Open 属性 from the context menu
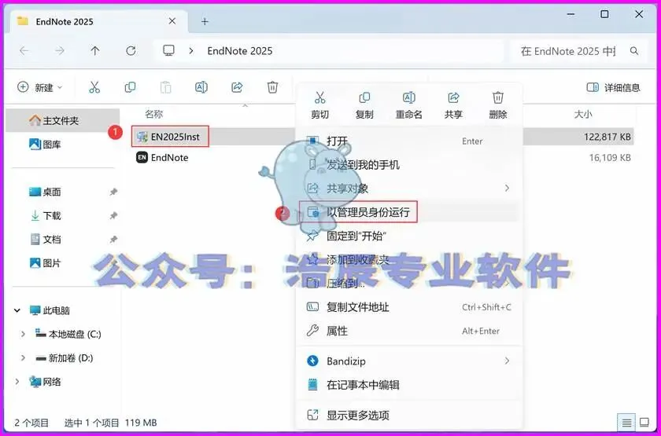Screen dimensions: 661x436 (x=409, y=331)
